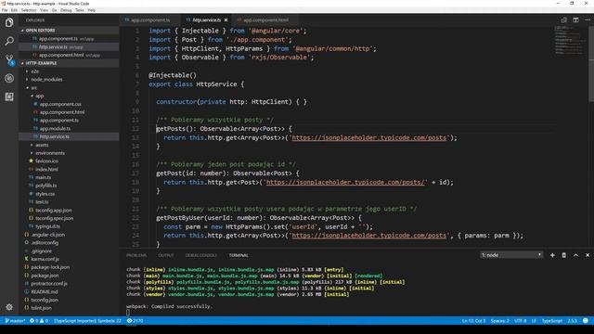Close the terminal panel
This screenshot has height=334, width=594.
[588, 255]
